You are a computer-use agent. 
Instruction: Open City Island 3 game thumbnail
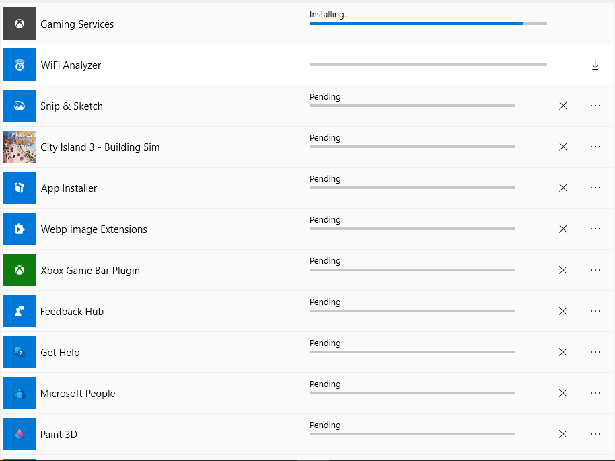(20, 147)
